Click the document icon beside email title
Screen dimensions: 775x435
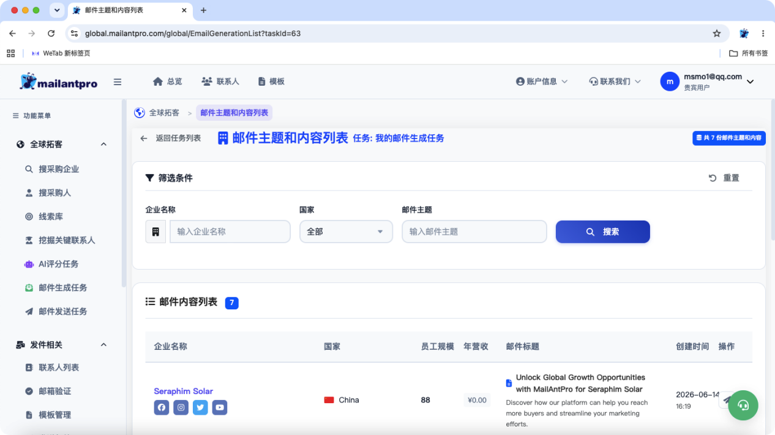(509, 383)
